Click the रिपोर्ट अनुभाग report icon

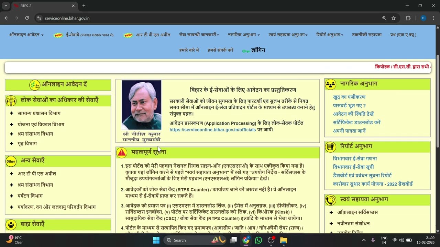(330, 147)
